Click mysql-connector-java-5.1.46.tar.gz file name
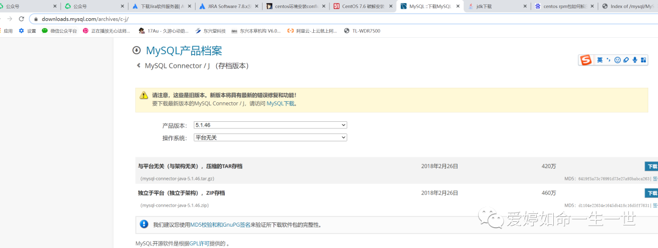Screen dimensions: 658x248 click(x=177, y=179)
